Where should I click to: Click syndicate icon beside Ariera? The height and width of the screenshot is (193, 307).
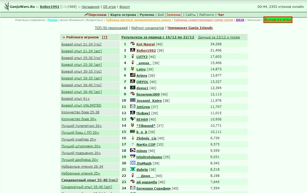tap(133, 75)
